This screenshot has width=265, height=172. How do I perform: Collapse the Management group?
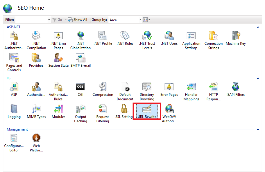pyautogui.click(x=258, y=129)
